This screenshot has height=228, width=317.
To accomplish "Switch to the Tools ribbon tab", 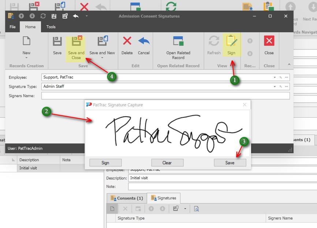I will 51,27.
